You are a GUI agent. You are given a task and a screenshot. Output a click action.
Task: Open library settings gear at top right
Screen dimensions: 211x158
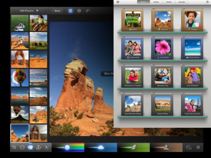coord(207,2)
